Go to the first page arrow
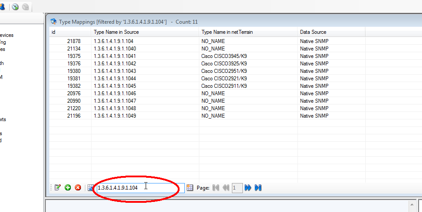 click(x=216, y=187)
